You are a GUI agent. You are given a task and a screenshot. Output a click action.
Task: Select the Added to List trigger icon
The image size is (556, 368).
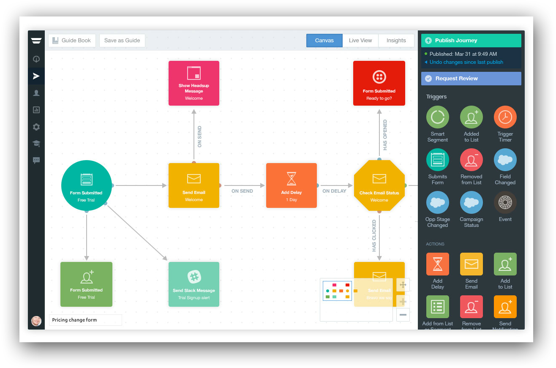[x=472, y=117]
